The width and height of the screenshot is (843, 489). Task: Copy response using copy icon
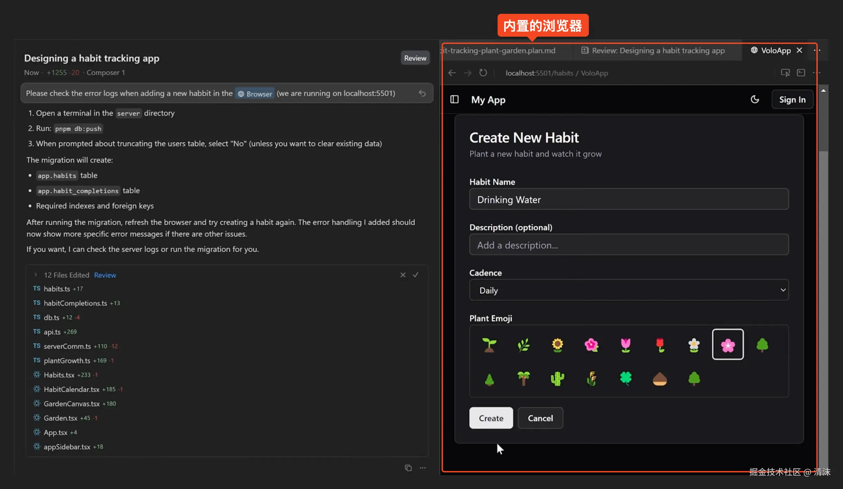(x=408, y=468)
